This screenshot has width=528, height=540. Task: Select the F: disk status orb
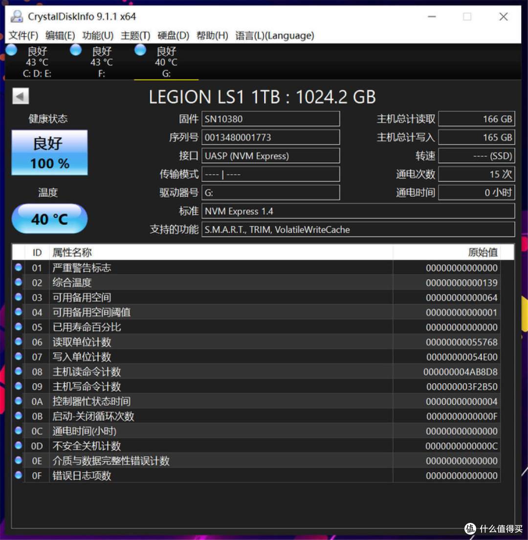click(x=76, y=50)
